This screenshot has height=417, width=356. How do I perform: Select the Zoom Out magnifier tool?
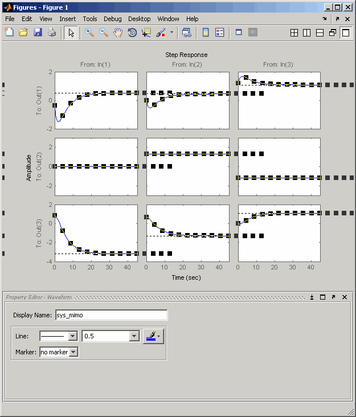click(x=104, y=32)
